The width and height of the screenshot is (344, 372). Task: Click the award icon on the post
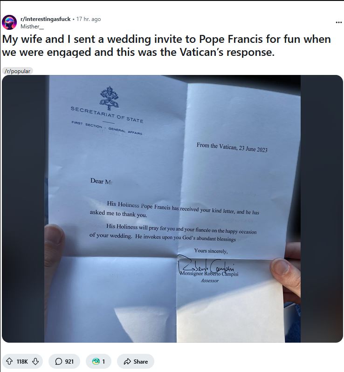click(x=96, y=361)
